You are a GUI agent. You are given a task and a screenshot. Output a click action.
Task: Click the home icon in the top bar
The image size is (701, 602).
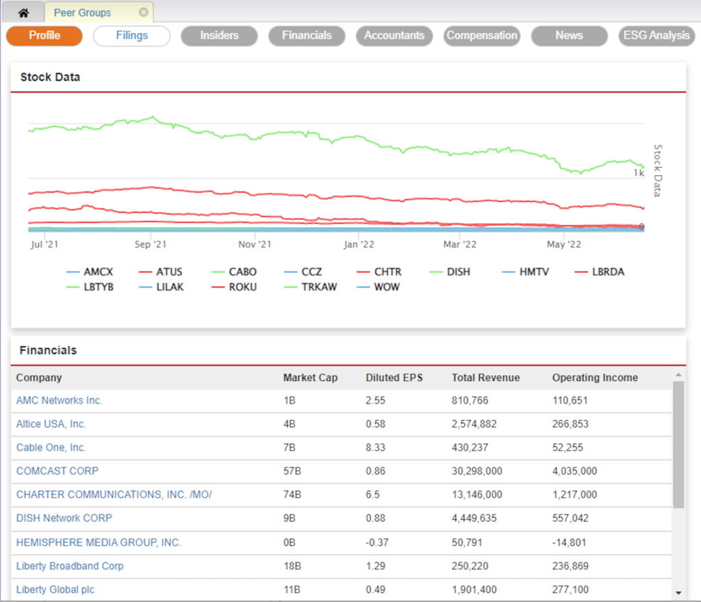23,12
